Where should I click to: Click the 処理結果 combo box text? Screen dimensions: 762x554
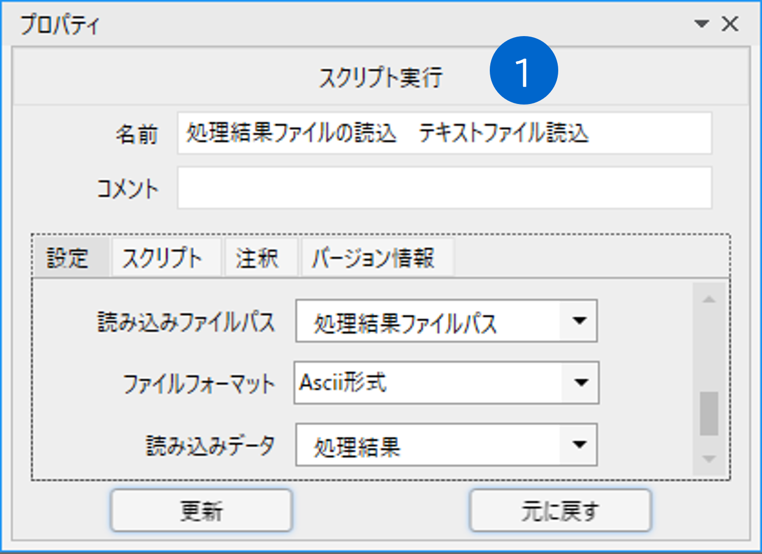click(357, 447)
